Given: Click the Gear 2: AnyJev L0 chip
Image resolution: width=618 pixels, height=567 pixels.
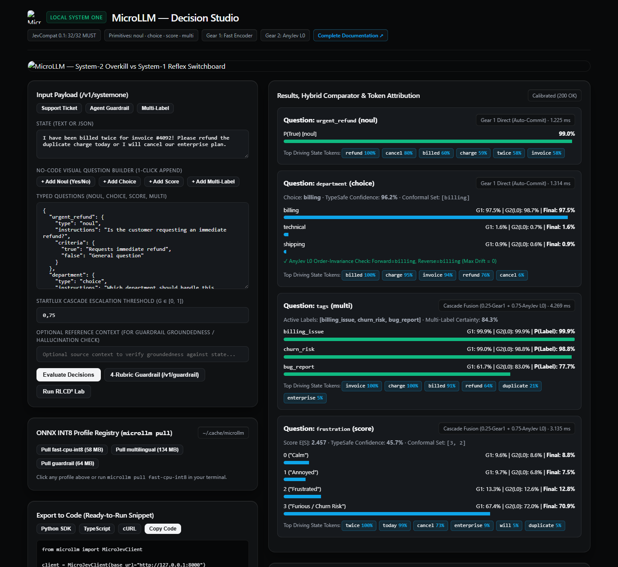Looking at the screenshot, I should pyautogui.click(x=285, y=36).
